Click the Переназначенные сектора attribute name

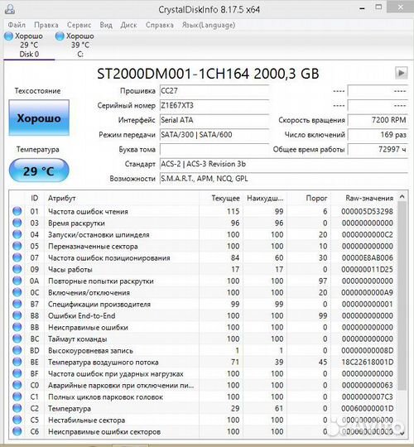pos(93,247)
